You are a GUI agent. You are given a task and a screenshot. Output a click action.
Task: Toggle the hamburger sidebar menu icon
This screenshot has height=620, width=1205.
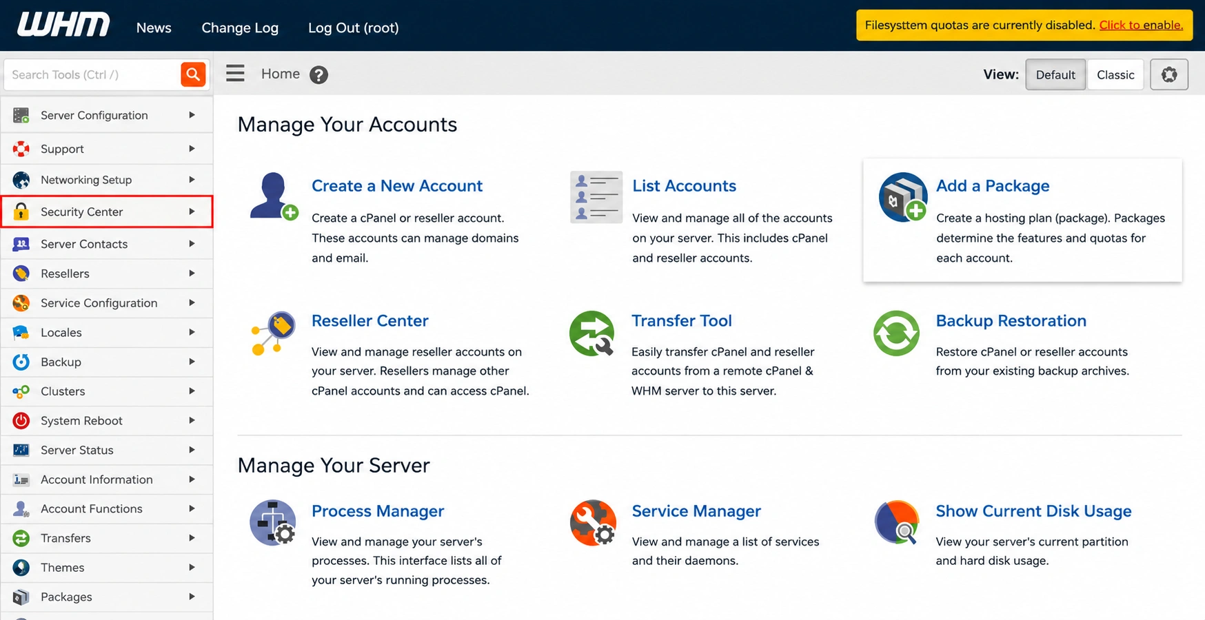click(235, 73)
